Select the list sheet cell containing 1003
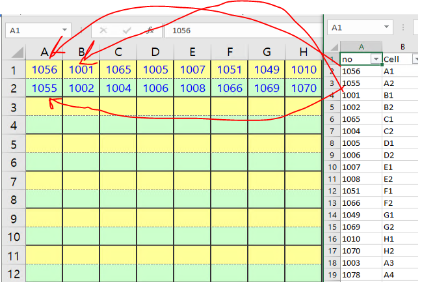This screenshot has height=282, width=422. click(361, 263)
